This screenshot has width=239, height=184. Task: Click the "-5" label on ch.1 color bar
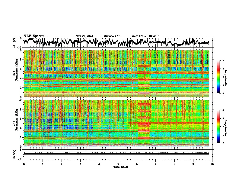[223, 77]
